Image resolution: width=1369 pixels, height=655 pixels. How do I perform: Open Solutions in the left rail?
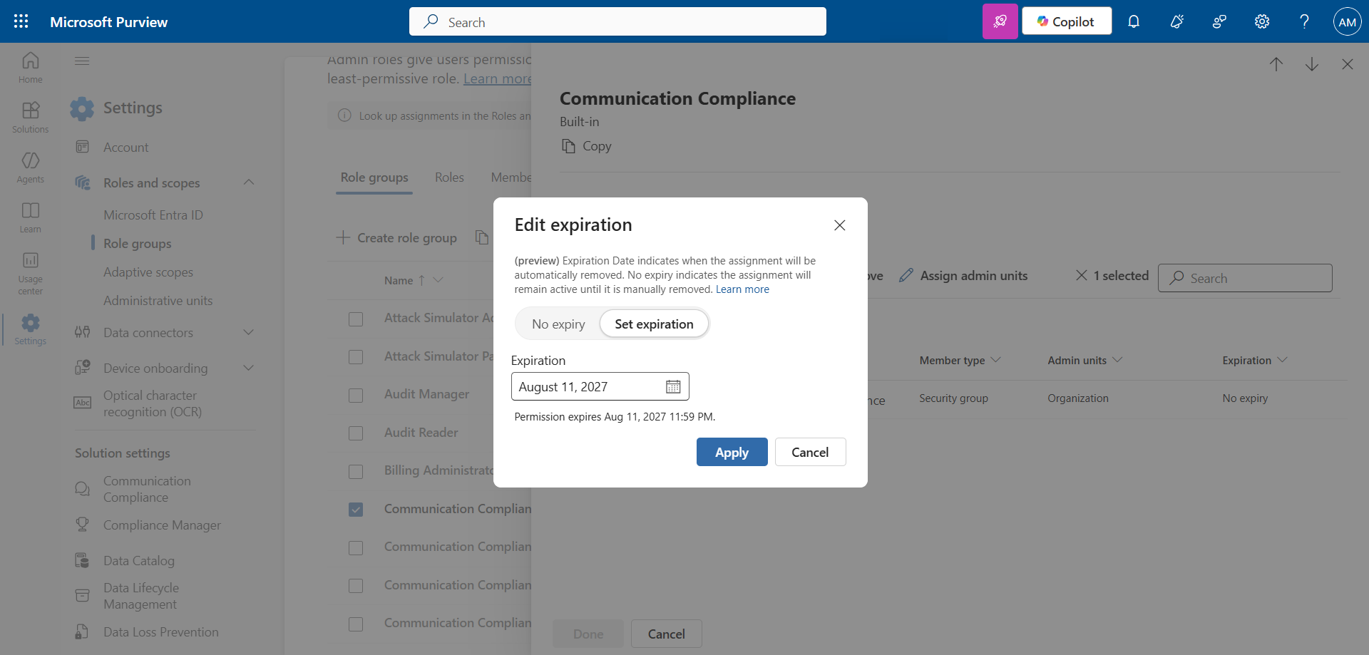pos(30,118)
